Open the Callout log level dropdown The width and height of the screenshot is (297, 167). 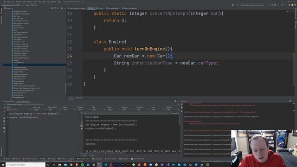click(69, 110)
